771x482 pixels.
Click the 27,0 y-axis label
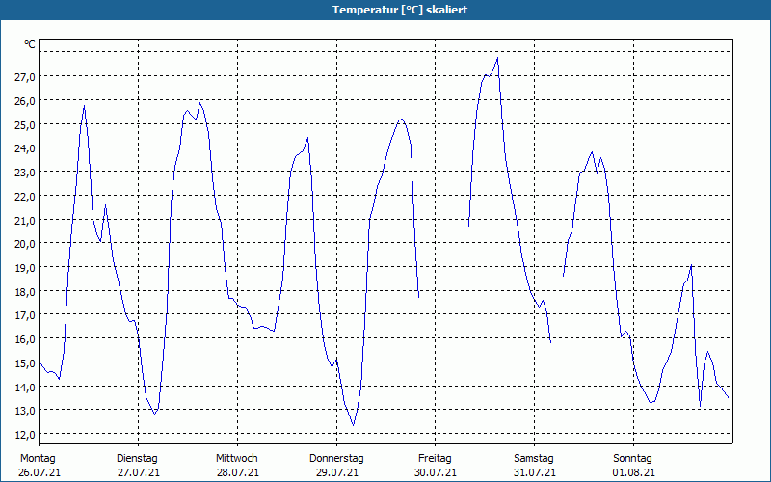point(25,77)
